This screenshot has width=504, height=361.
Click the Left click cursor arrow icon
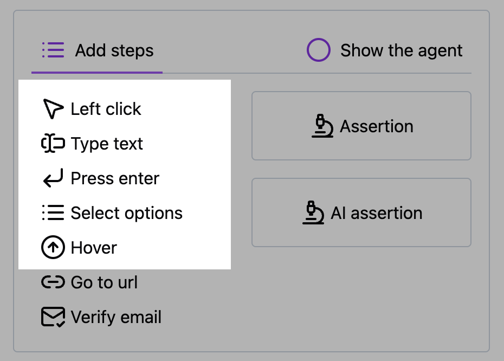pos(53,108)
